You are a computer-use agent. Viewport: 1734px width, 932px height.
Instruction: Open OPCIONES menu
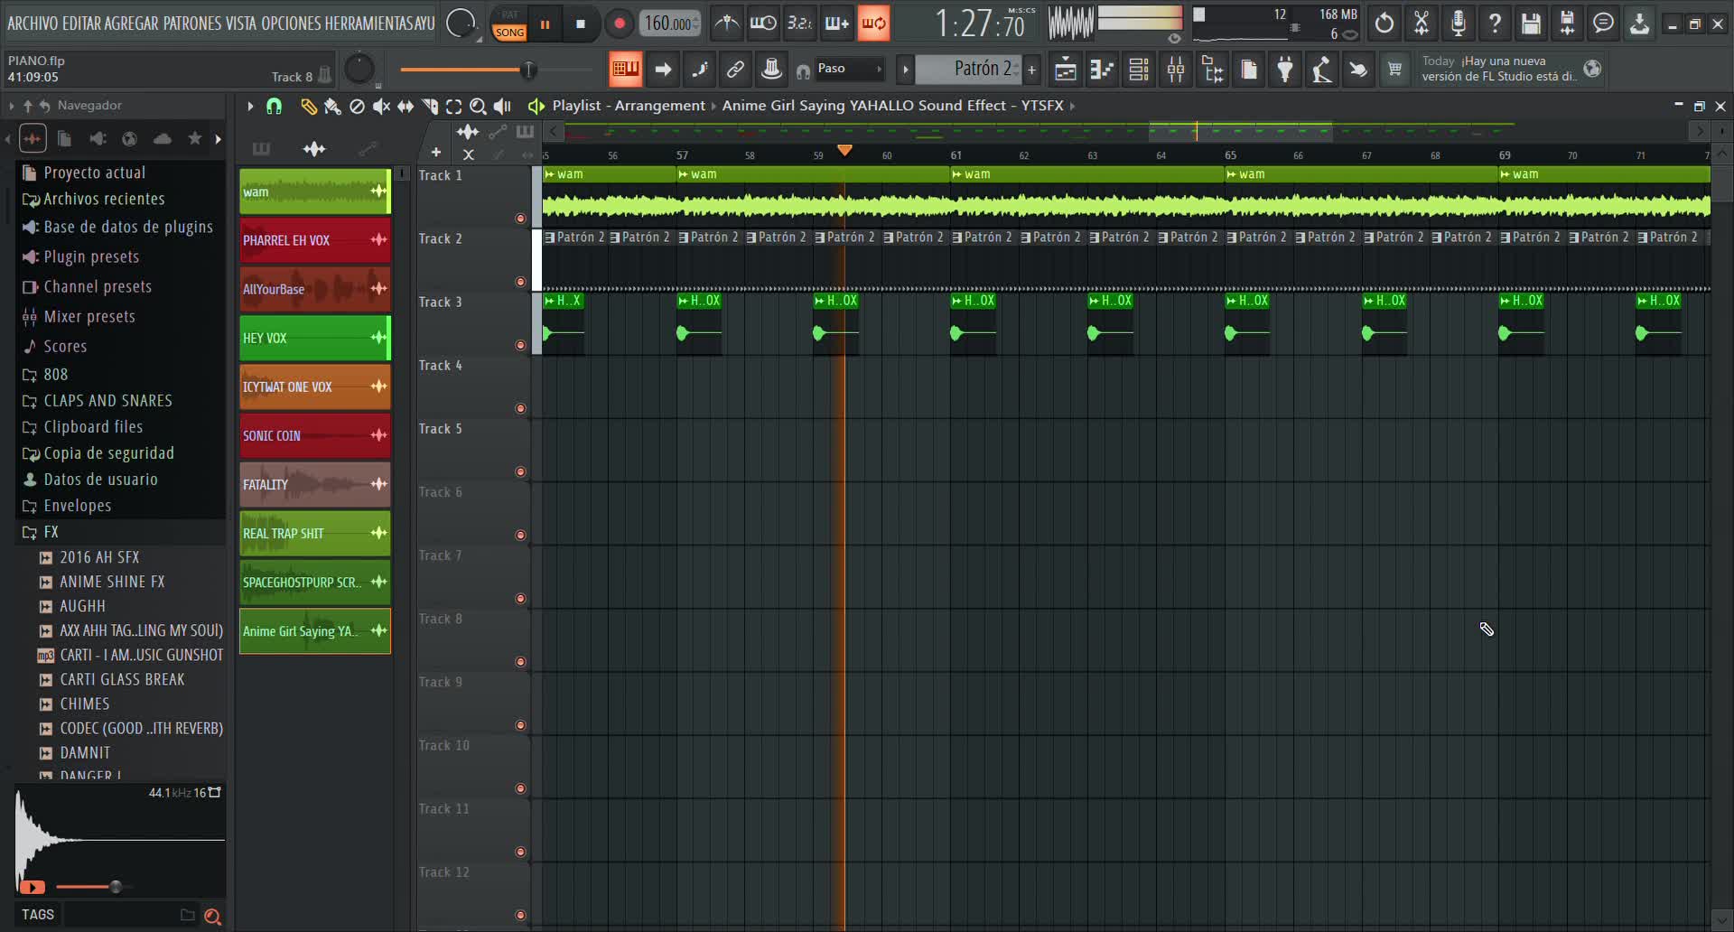coord(291,23)
